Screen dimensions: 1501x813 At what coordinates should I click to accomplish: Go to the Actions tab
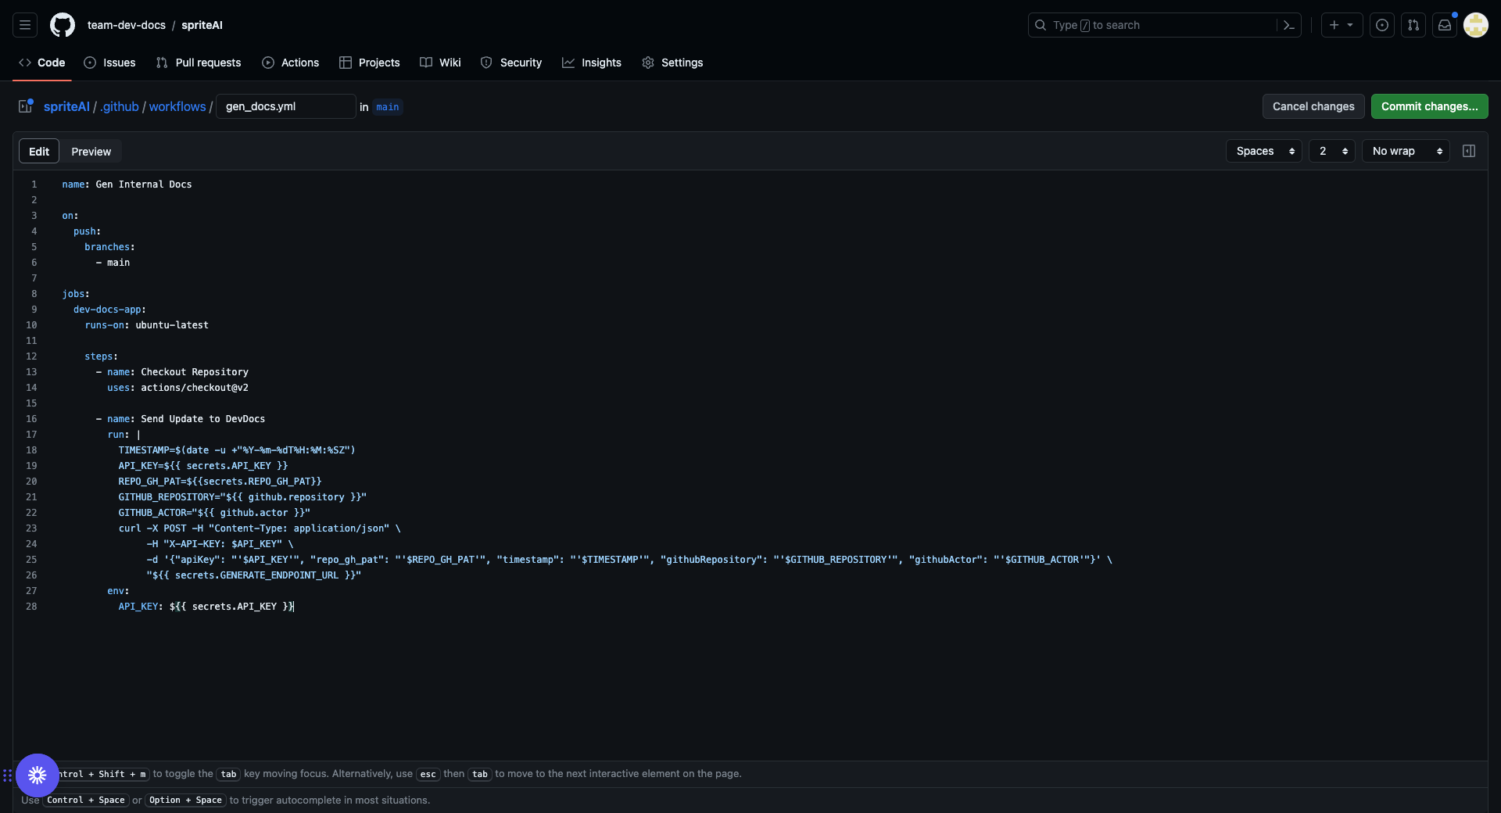click(291, 63)
